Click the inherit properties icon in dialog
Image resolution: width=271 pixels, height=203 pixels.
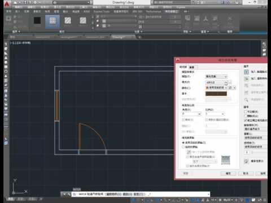pos(246,161)
